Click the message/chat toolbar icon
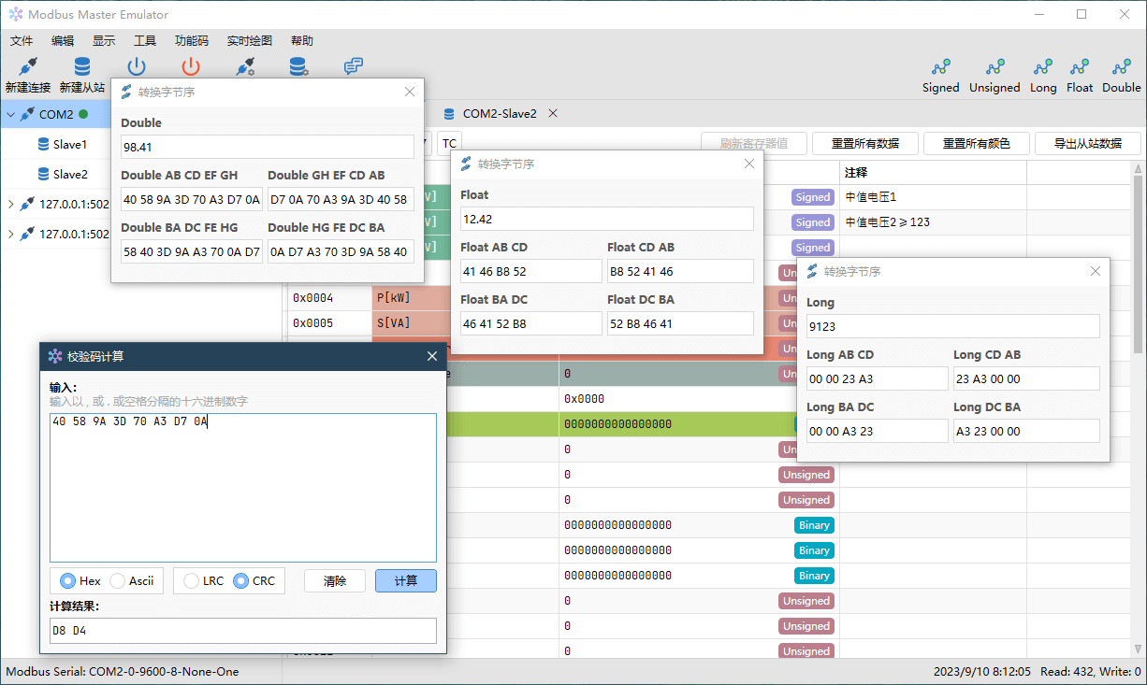This screenshot has height=685, width=1147. (x=353, y=66)
